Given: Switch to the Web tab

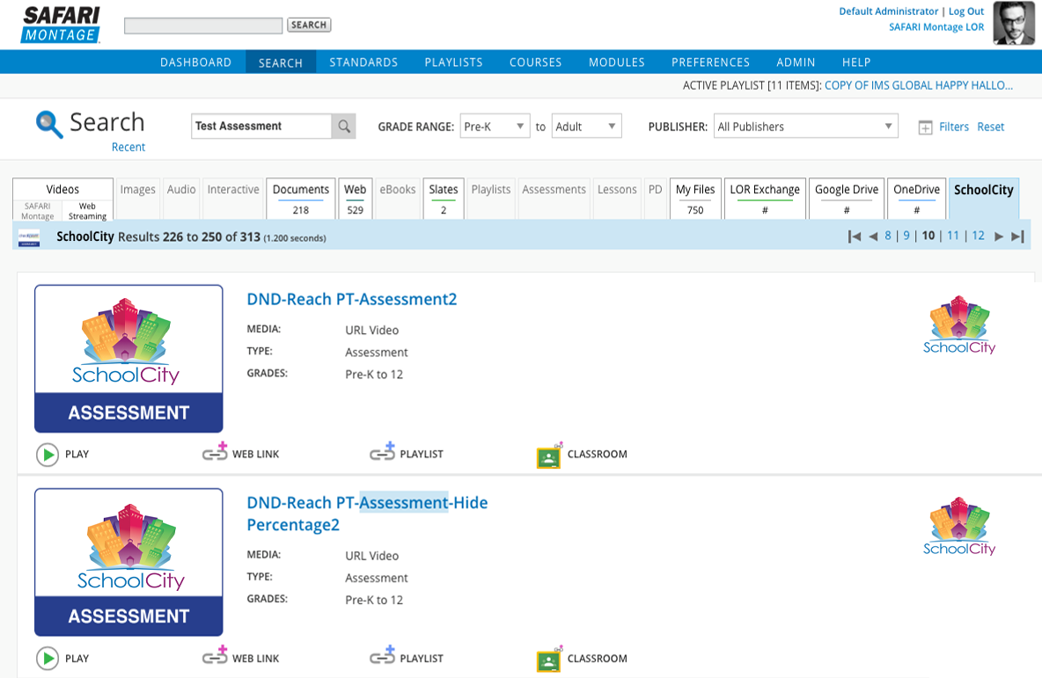Looking at the screenshot, I should pos(355,199).
